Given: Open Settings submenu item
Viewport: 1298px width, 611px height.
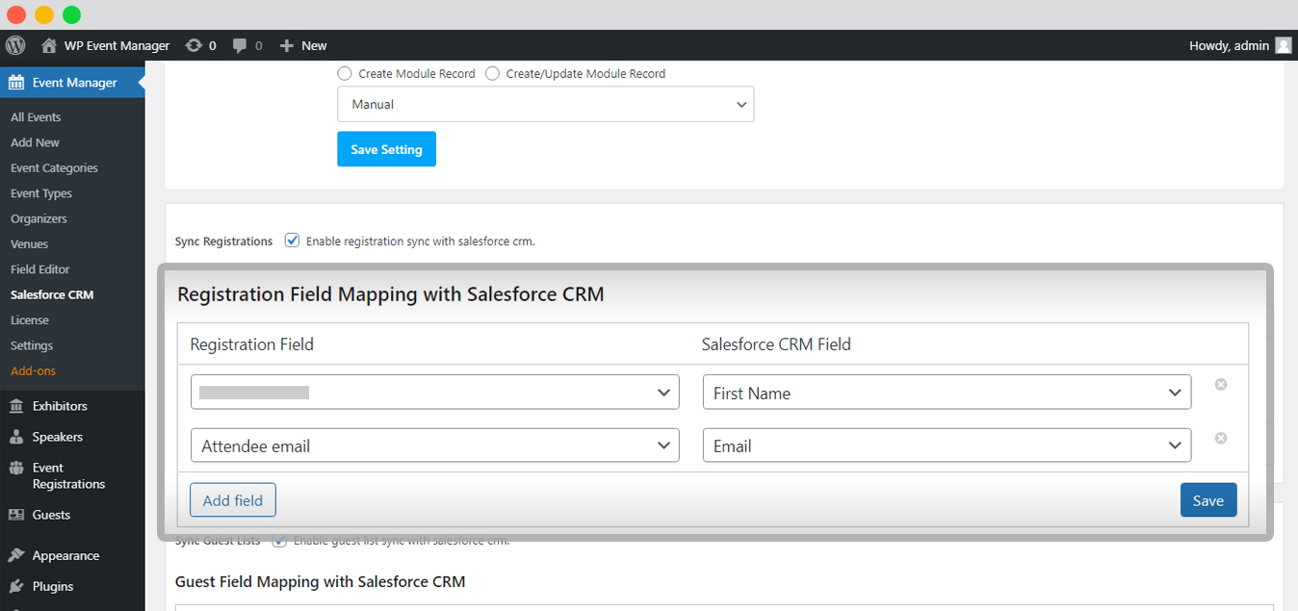Looking at the screenshot, I should [x=32, y=345].
